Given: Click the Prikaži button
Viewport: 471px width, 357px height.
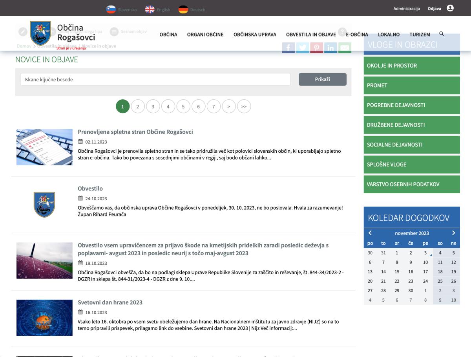Looking at the screenshot, I should (x=323, y=79).
